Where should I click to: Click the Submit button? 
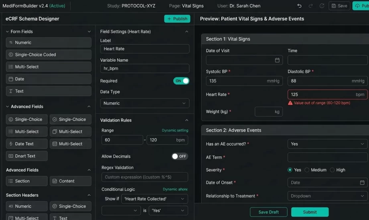point(310,212)
